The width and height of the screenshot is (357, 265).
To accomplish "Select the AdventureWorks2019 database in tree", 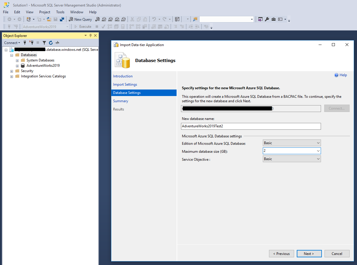I will (x=43, y=66).
